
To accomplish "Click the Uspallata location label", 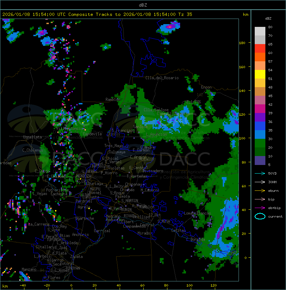I will tap(32, 137).
